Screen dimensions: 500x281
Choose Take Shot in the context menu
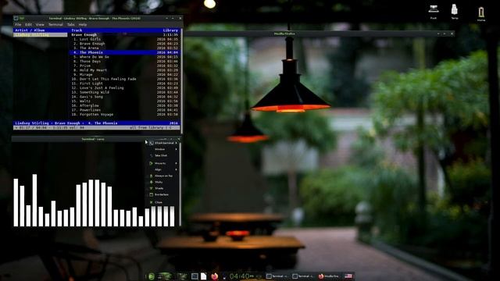tap(163, 155)
